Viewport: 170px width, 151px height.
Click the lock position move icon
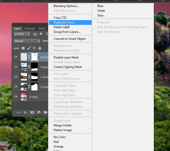(34, 48)
